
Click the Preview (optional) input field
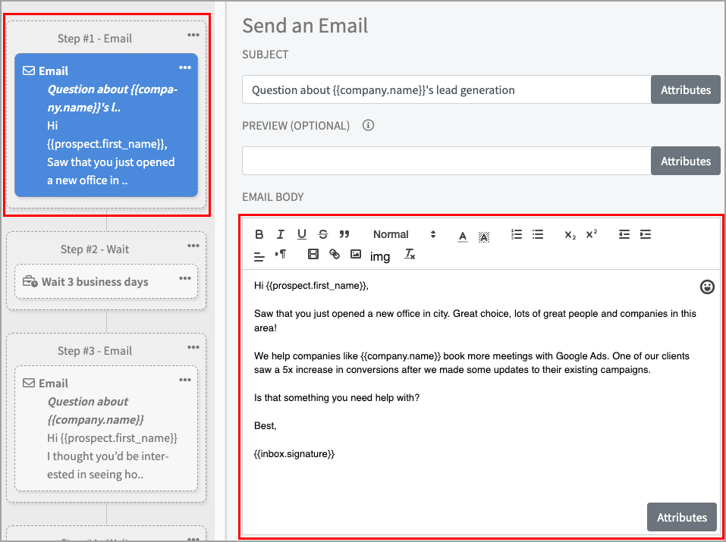coord(446,161)
